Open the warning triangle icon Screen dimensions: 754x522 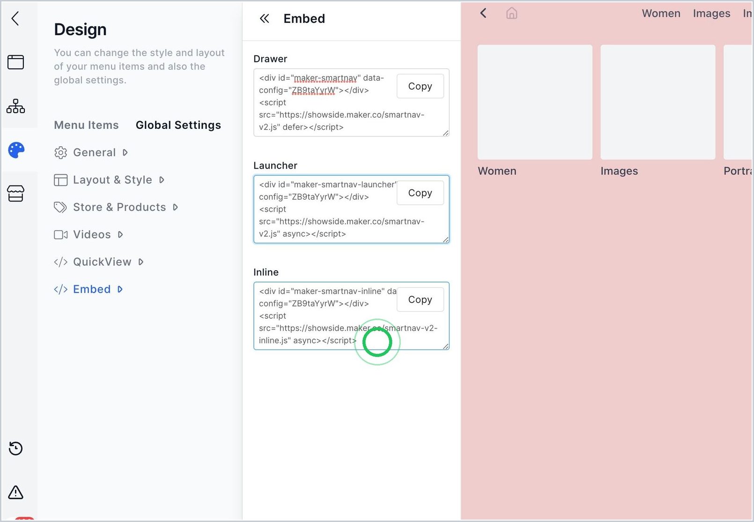pos(15,492)
